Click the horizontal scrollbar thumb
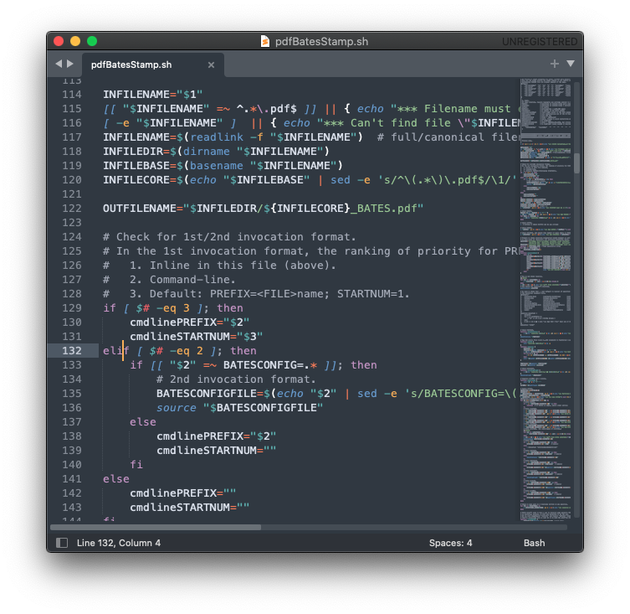Viewport: 630px width, 614px height. 156,527
